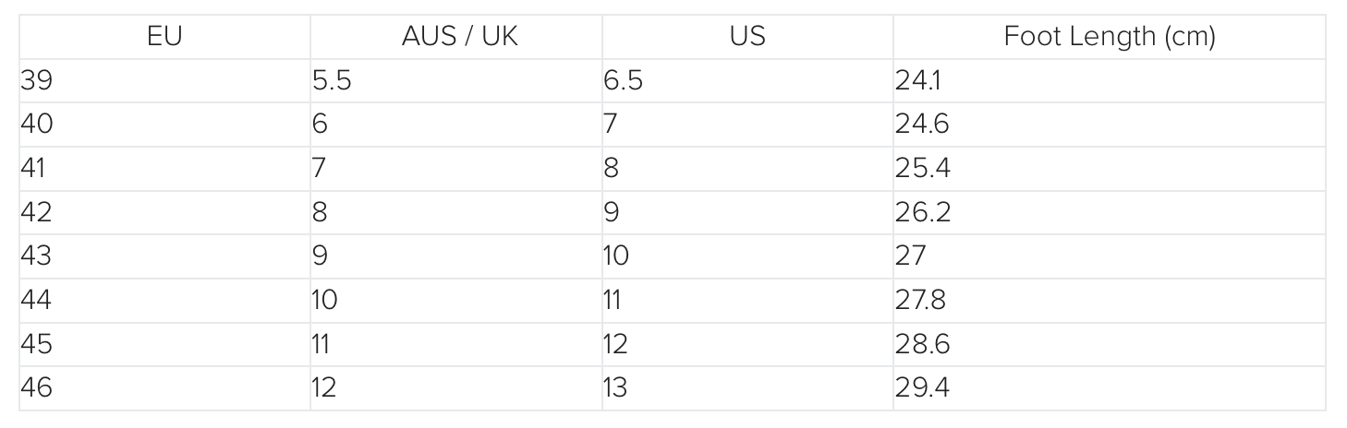
Task: Click foot length 29.4 cell
Action: (x=922, y=388)
